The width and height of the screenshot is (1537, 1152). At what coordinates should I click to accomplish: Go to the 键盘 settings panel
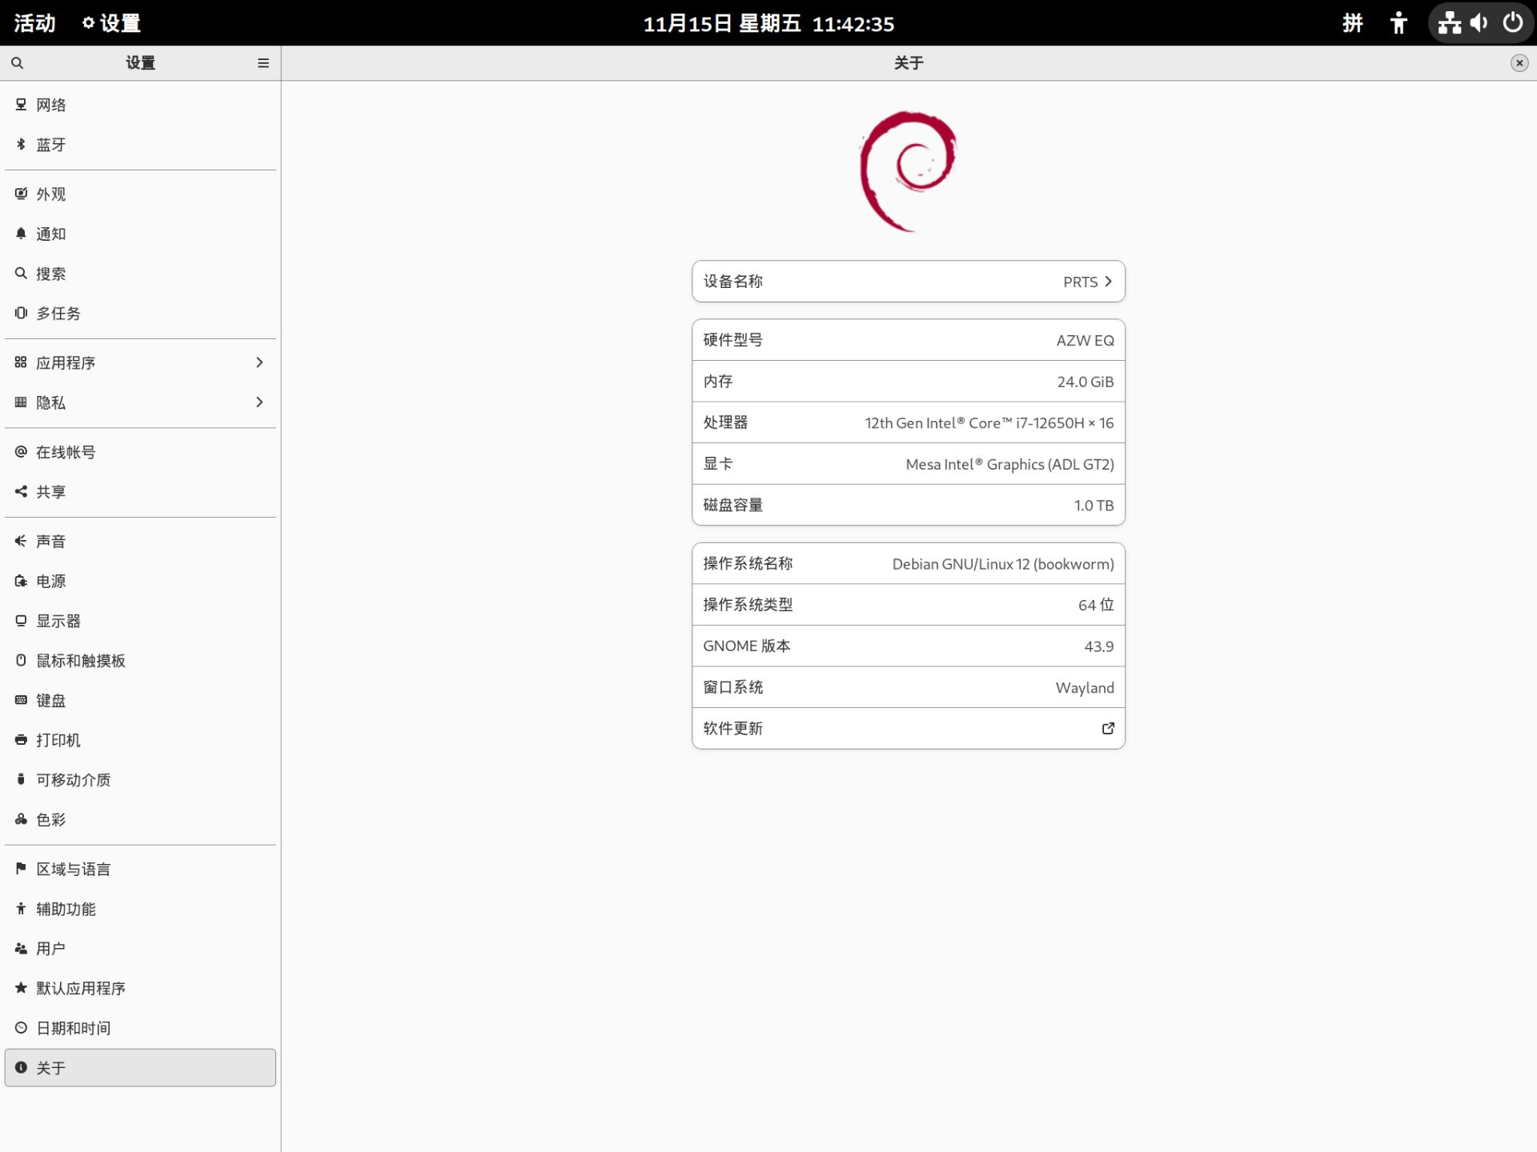140,700
